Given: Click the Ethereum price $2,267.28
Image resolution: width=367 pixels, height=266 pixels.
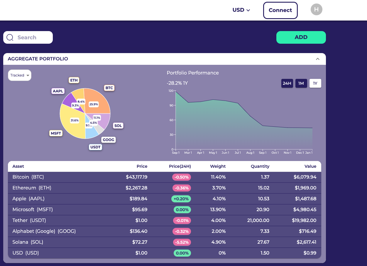Looking at the screenshot, I should pyautogui.click(x=137, y=188).
